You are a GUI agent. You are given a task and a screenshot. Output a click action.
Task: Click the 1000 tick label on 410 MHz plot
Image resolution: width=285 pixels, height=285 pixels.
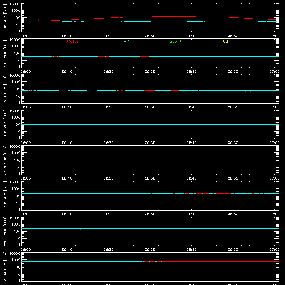(16, 46)
